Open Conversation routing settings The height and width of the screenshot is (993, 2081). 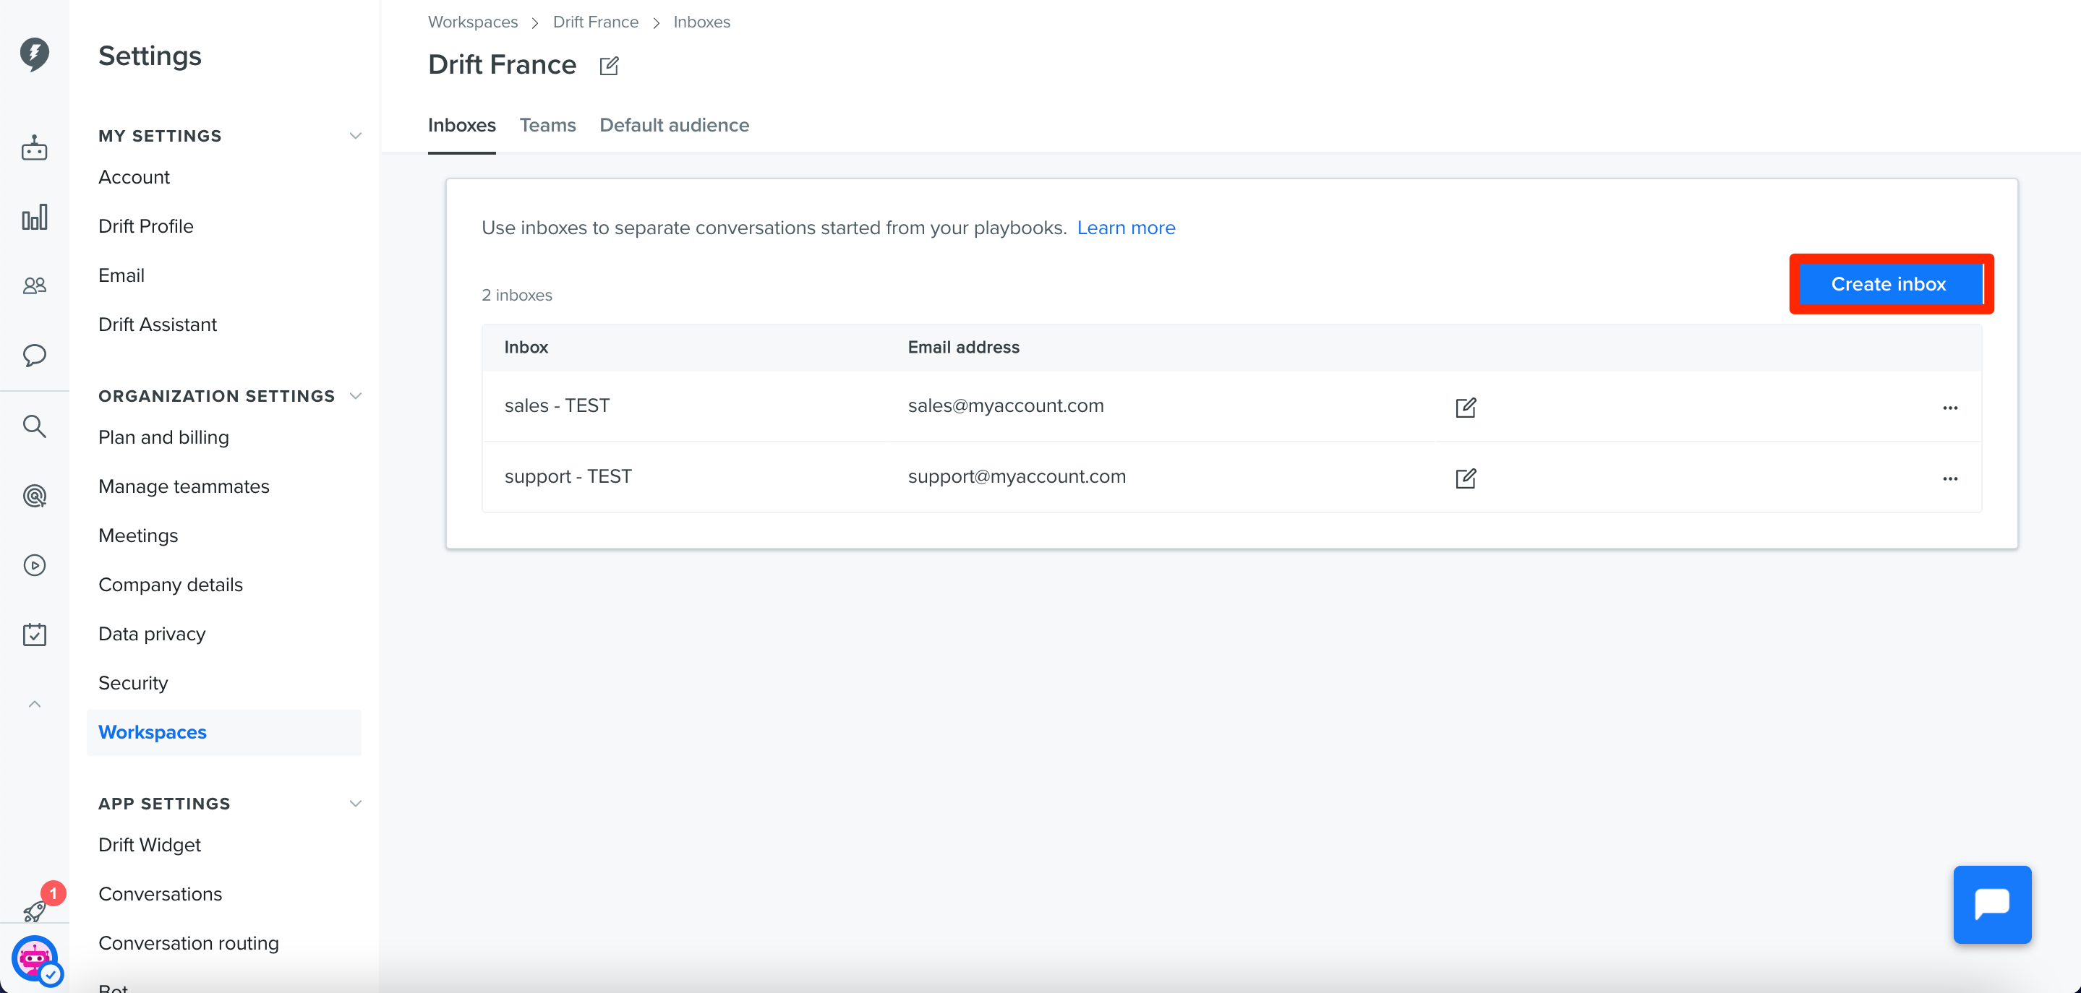[x=189, y=944]
